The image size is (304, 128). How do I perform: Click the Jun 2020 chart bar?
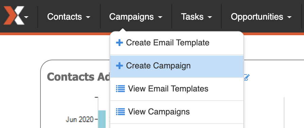(102, 119)
